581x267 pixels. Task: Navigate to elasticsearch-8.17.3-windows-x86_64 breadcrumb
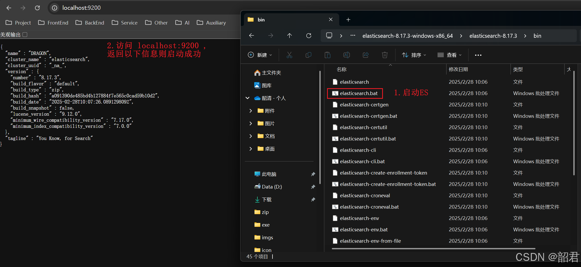pos(408,36)
